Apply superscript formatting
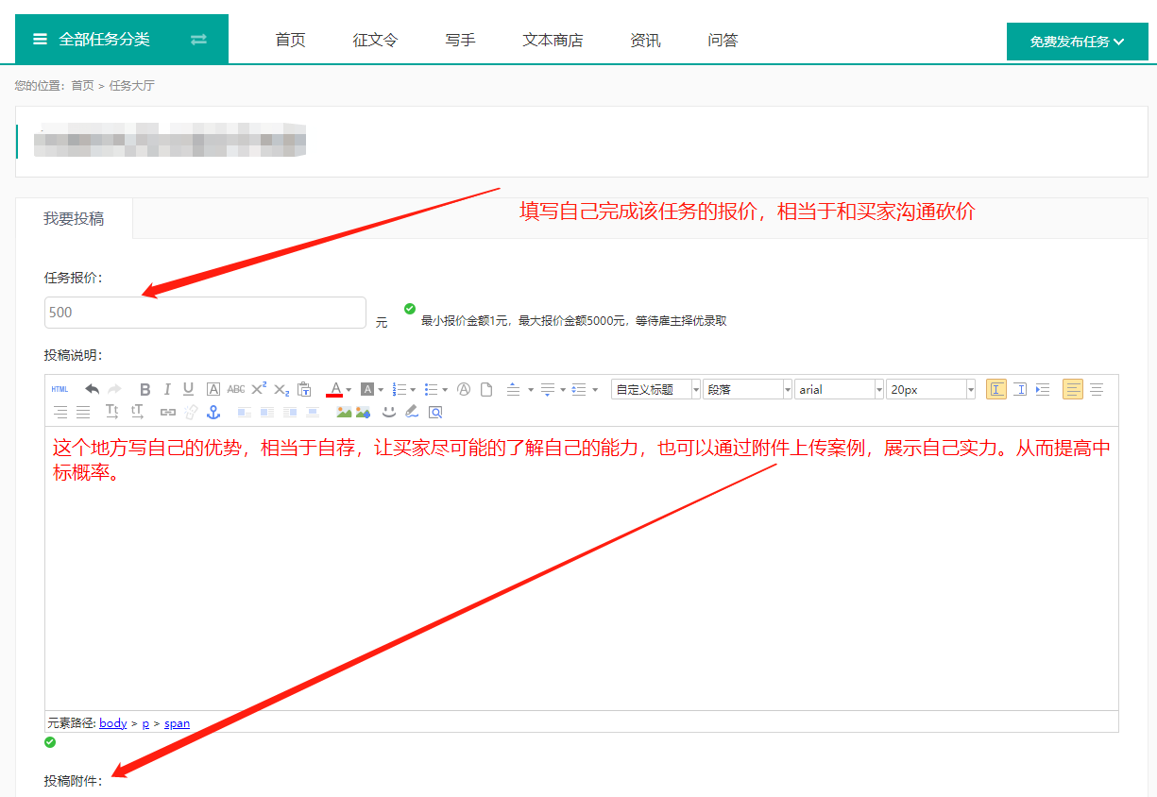 [258, 389]
